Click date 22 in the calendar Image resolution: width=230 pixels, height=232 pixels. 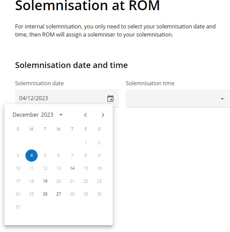pyautogui.click(x=86, y=181)
